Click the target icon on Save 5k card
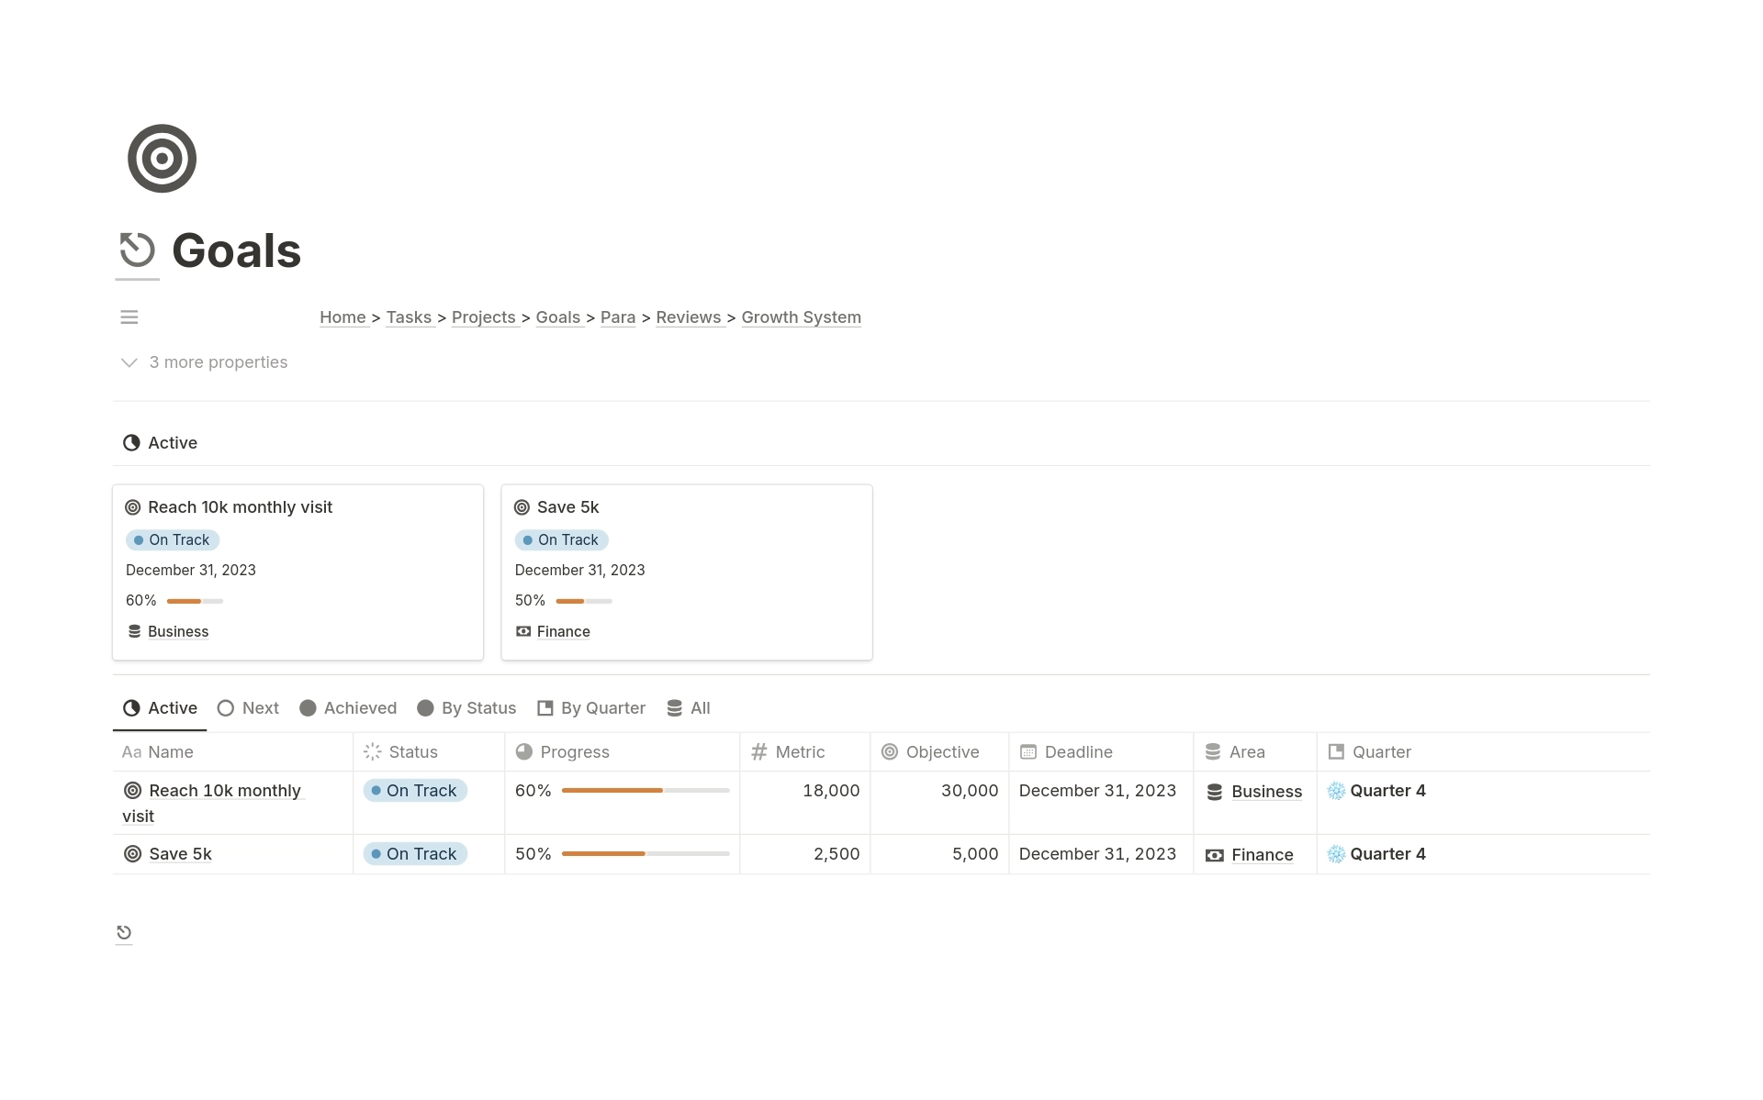Viewport: 1763px width, 1100px height. point(522,506)
